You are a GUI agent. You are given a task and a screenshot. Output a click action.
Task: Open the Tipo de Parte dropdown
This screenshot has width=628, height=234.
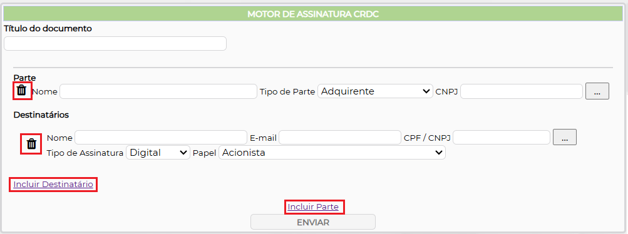click(x=375, y=91)
